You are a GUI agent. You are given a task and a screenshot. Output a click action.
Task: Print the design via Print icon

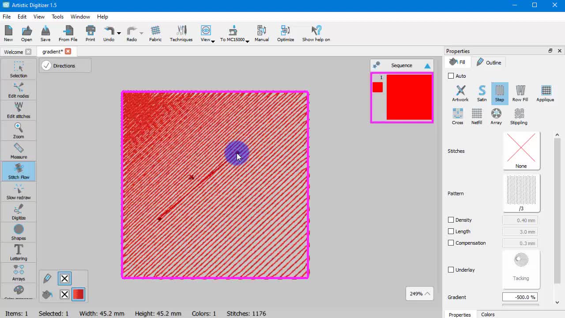coord(90,34)
